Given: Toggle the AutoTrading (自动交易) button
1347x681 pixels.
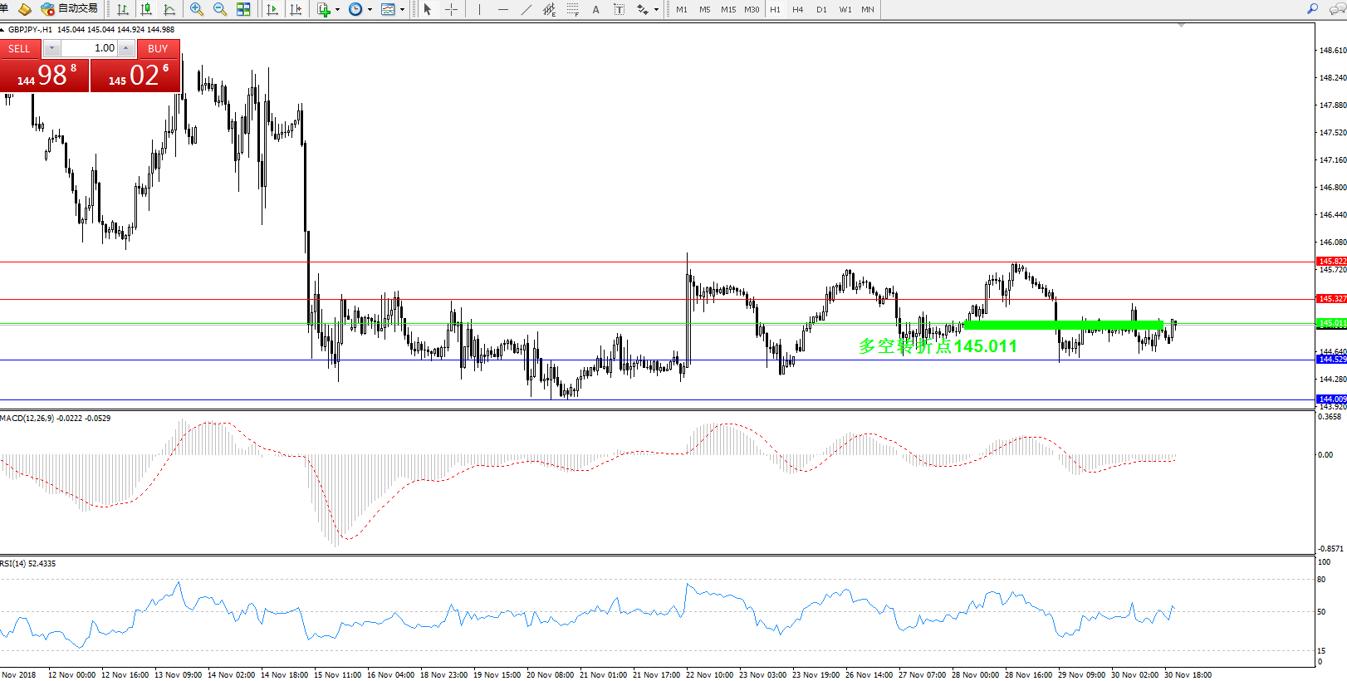Looking at the screenshot, I should coord(70,9).
